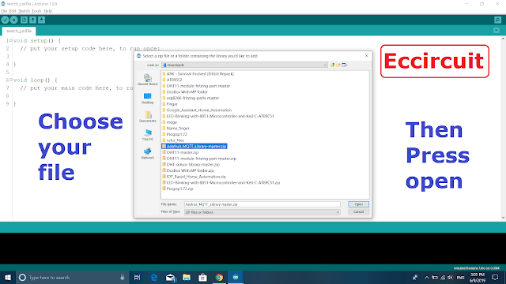Click the Up One Level folder icon
The height and width of the screenshot is (284, 506).
coord(333,65)
